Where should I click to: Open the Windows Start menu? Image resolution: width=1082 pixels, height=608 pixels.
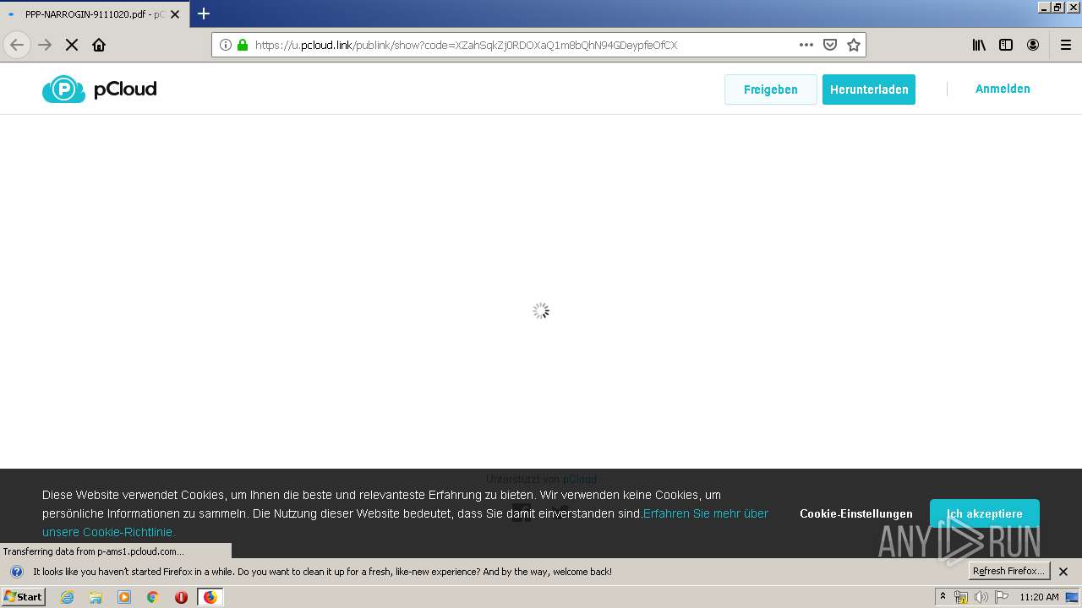tap(23, 597)
